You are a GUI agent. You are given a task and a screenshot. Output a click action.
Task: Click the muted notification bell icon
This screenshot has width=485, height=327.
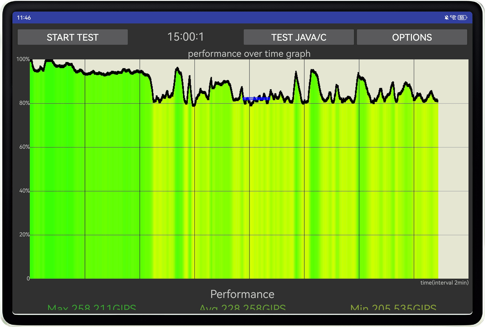click(x=446, y=18)
